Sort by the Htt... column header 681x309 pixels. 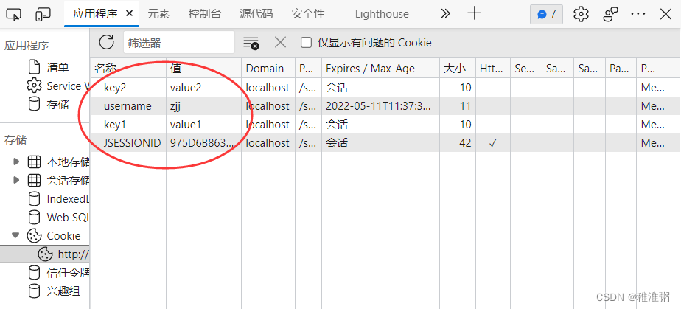click(493, 69)
